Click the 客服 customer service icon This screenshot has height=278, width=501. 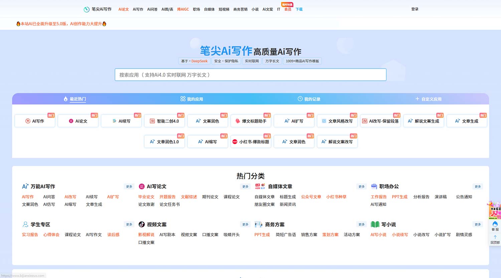pos(495,226)
